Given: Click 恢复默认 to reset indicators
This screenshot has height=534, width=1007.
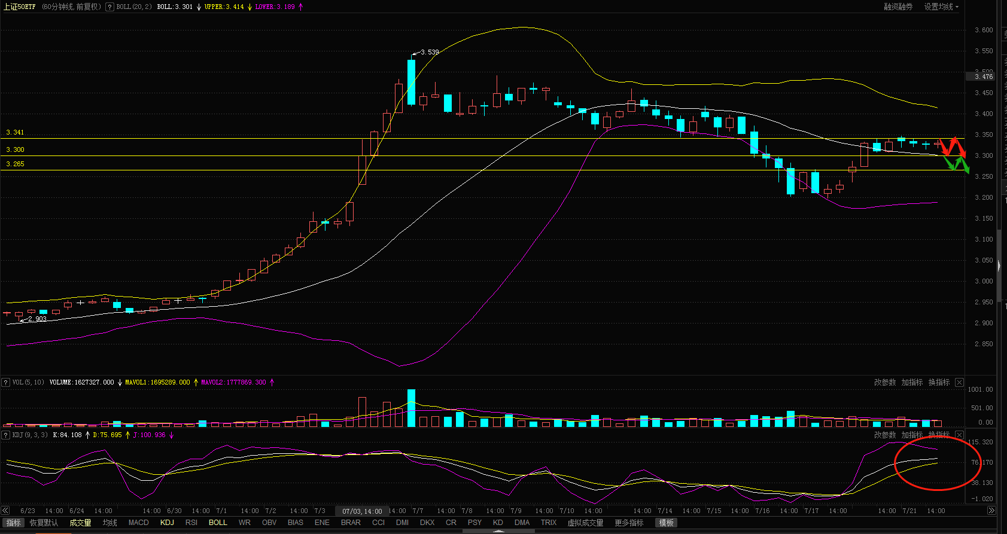Looking at the screenshot, I should point(44,523).
